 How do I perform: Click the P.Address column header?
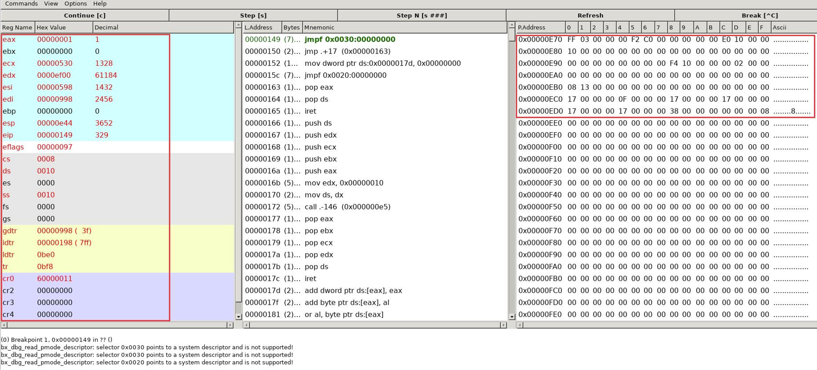(x=540, y=27)
